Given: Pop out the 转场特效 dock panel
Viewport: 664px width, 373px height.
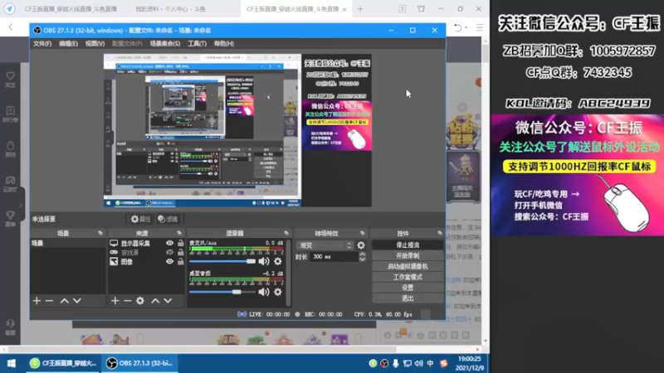Looking at the screenshot, I should pos(363,233).
